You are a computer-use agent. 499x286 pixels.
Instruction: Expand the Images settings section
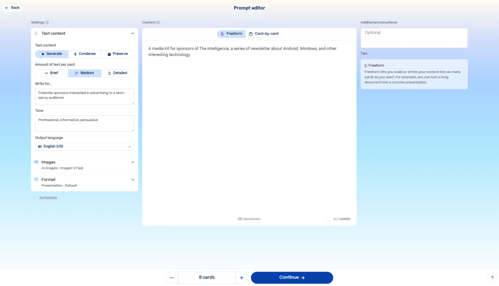tap(133, 162)
